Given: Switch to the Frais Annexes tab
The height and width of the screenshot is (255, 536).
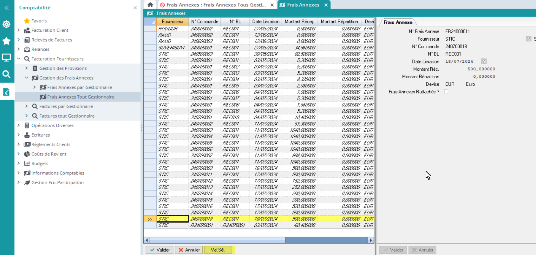Looking at the screenshot, I should (303, 5).
